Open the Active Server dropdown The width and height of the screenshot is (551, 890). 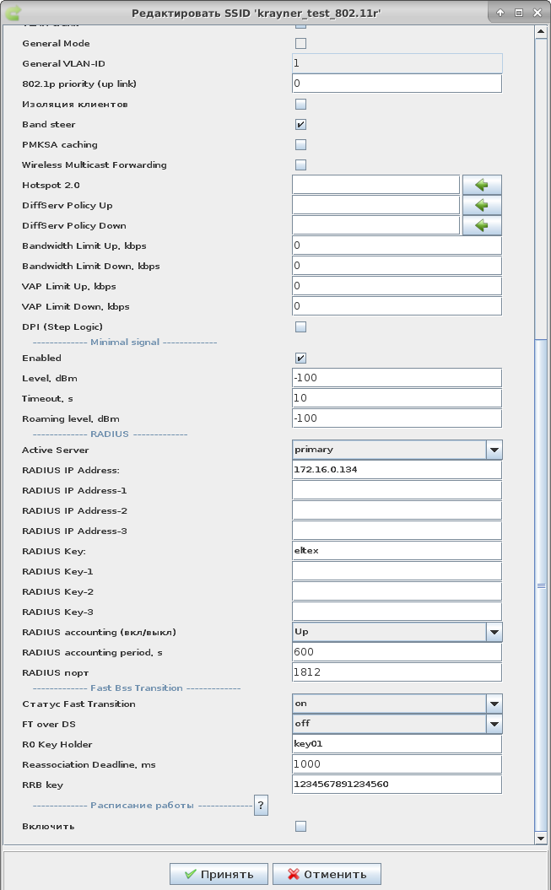point(494,450)
